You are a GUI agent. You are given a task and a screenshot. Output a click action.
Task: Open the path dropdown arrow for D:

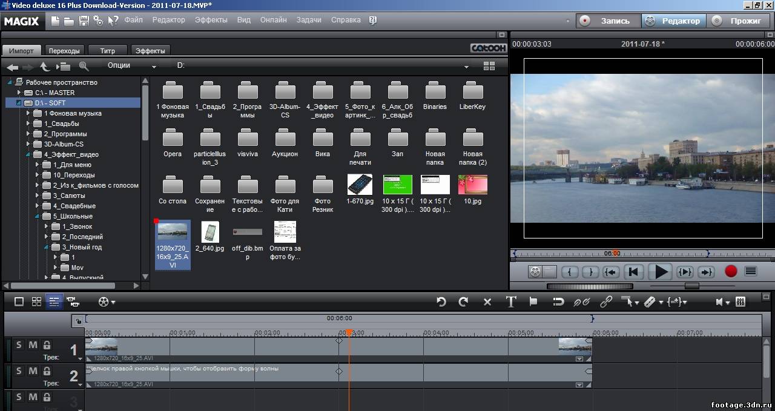click(x=466, y=67)
